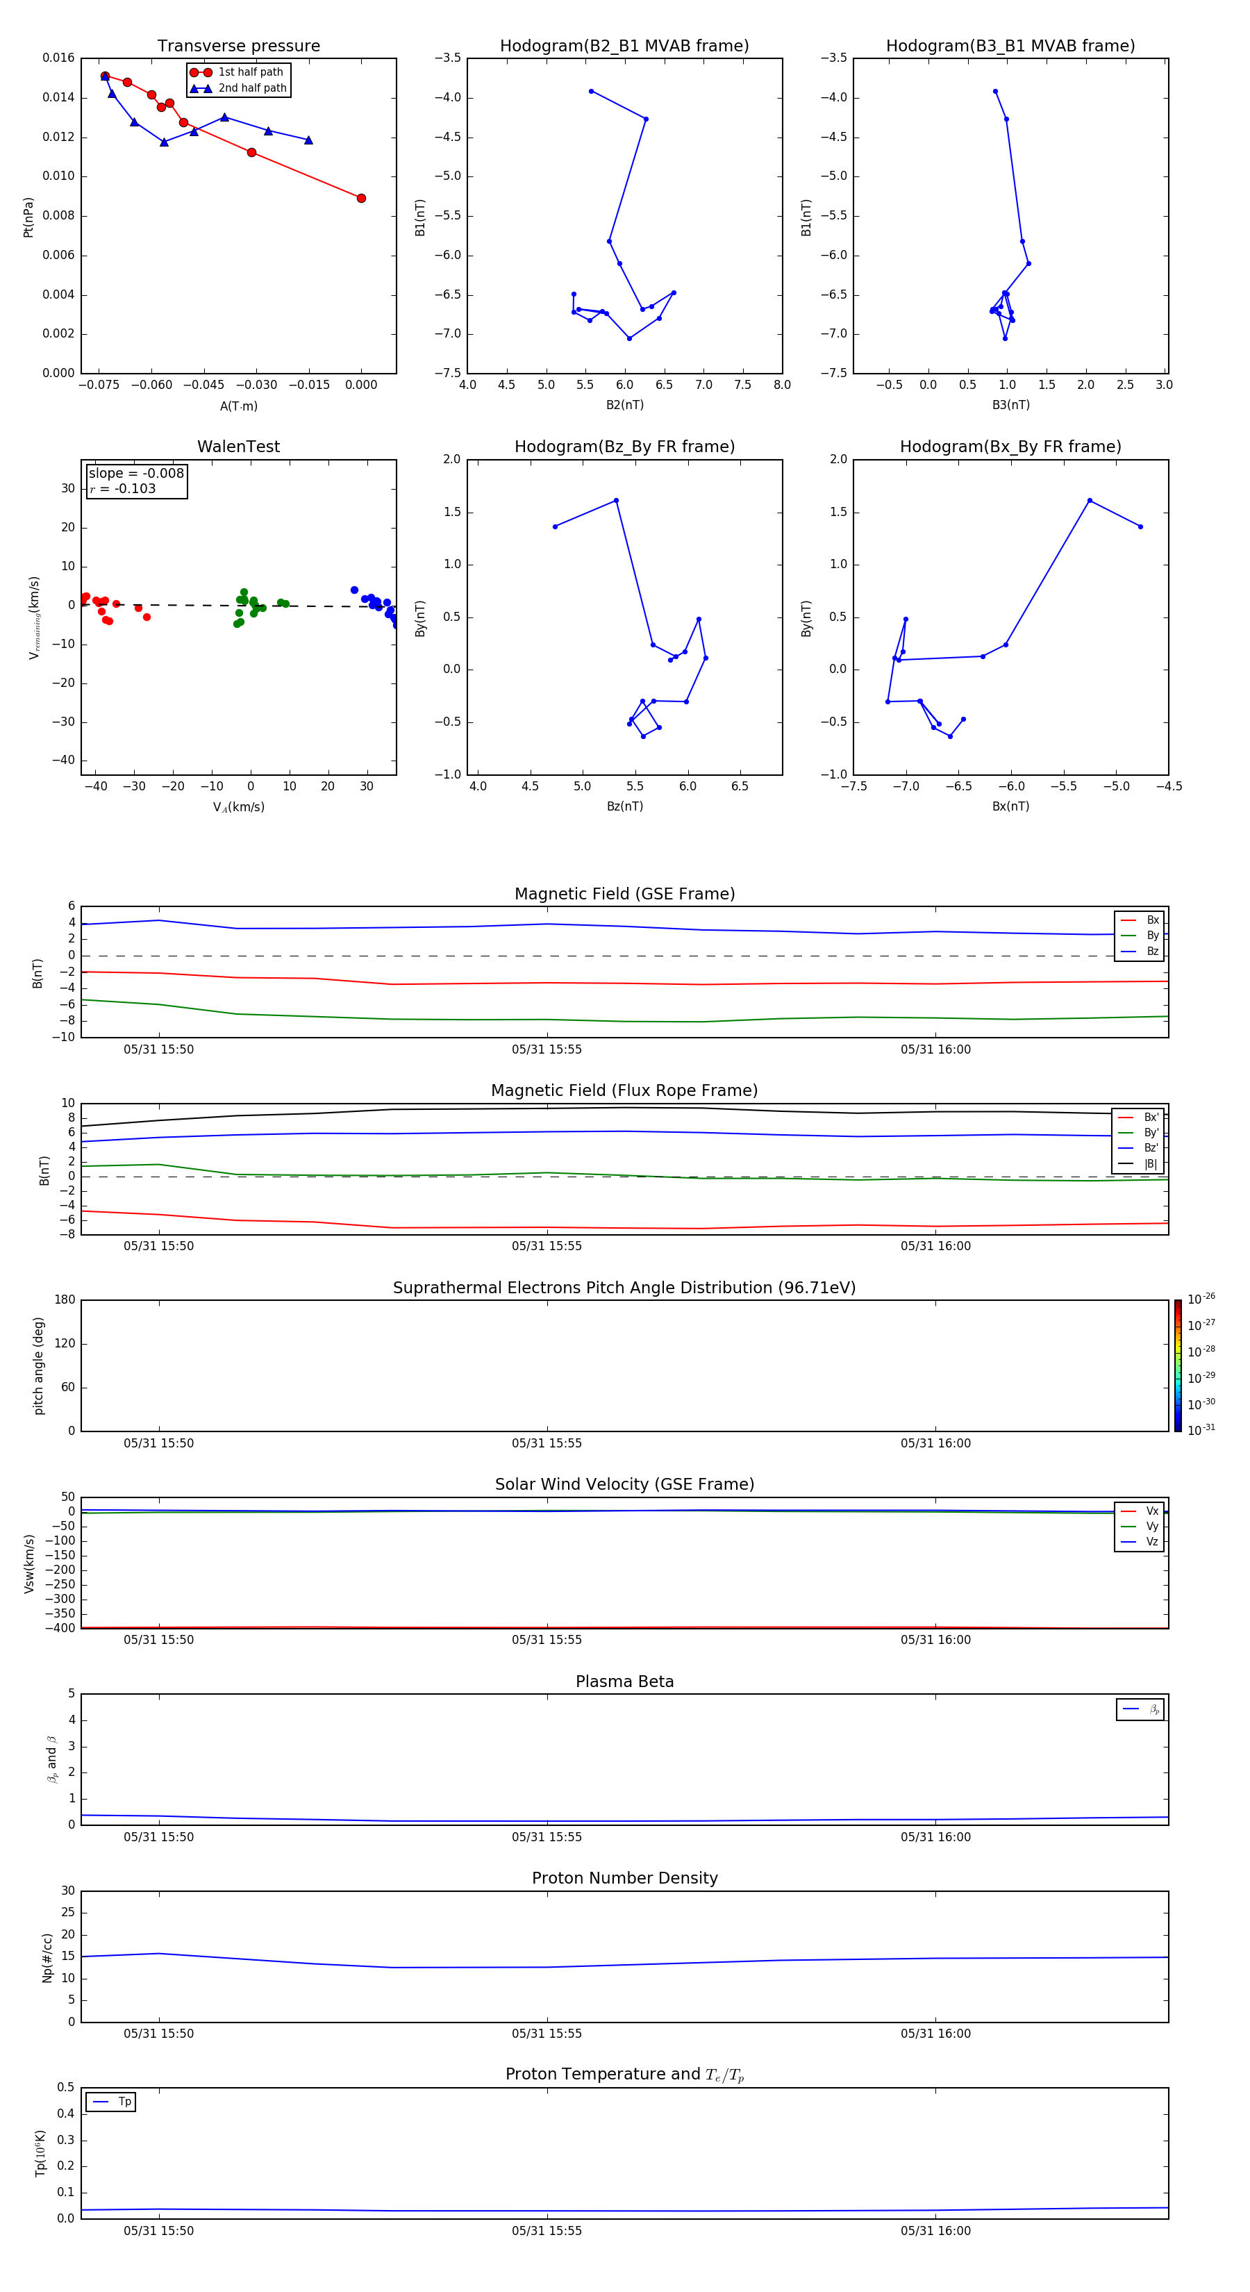Click the "WalenTest" plot title
Viewport: 1250px width, 2292px height.
(238, 447)
